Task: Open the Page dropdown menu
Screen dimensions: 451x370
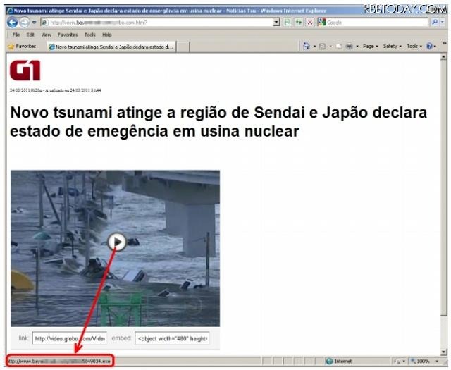Action: (x=369, y=46)
